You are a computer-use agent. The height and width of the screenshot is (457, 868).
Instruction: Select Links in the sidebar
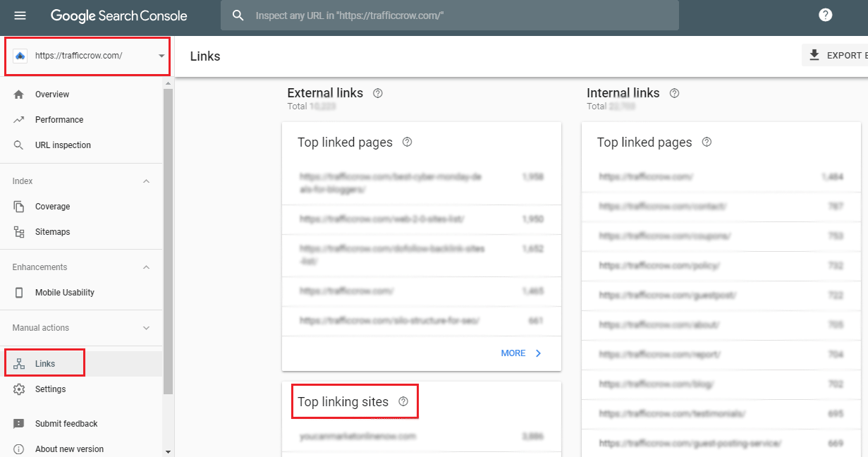(81, 364)
